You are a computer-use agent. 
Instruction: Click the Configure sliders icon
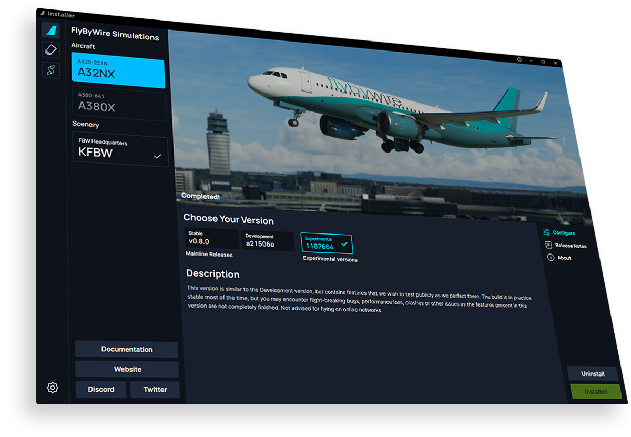pyautogui.click(x=546, y=232)
